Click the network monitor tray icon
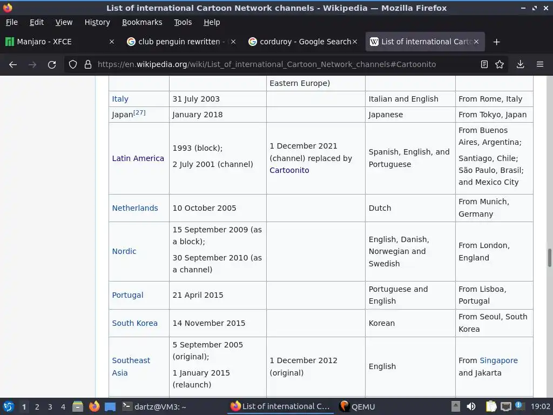The height and width of the screenshot is (415, 553). (506, 407)
